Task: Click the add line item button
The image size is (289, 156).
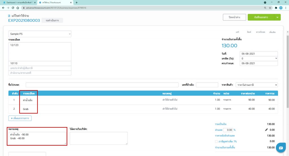Action: (x=20, y=118)
